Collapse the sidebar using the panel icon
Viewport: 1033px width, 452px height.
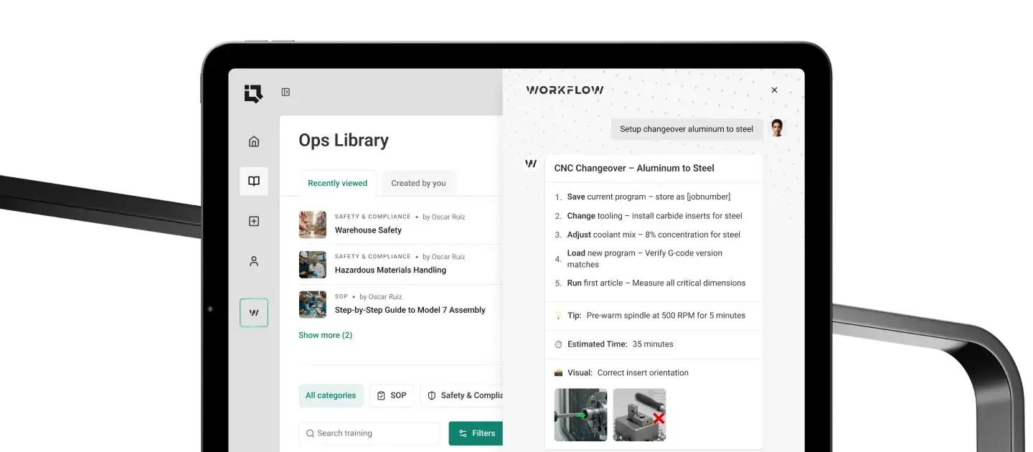point(286,92)
